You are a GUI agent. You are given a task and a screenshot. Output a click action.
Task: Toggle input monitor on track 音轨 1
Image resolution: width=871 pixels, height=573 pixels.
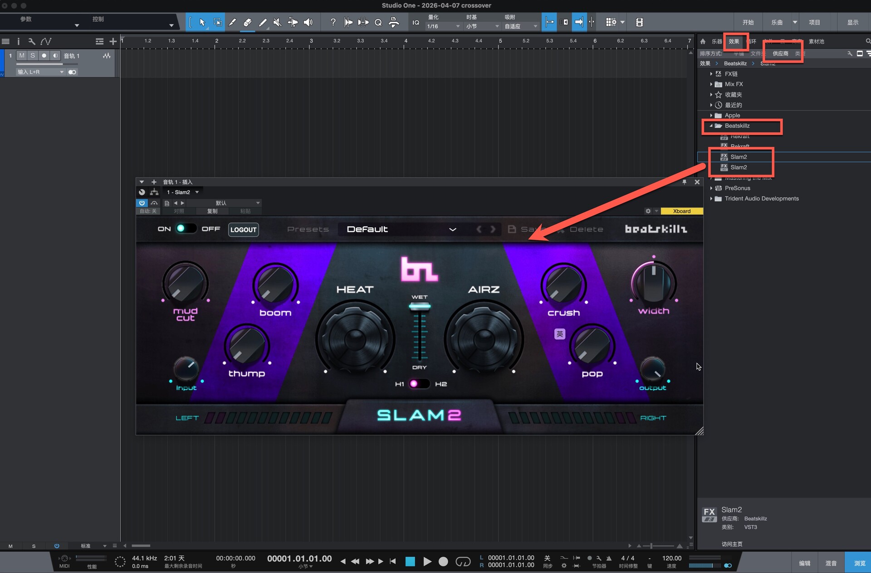click(x=55, y=56)
